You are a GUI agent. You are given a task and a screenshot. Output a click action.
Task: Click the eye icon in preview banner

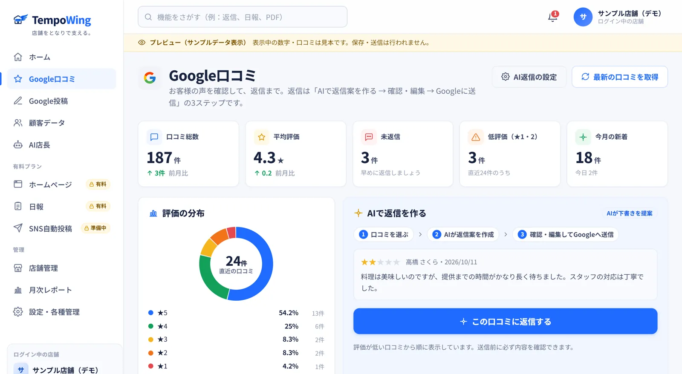pos(142,43)
